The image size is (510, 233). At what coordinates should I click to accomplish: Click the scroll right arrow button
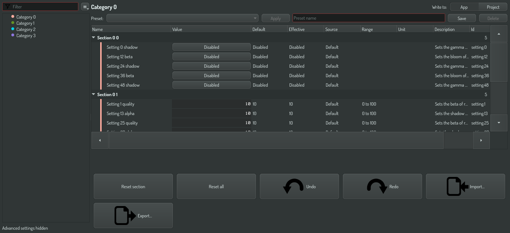coord(481,140)
